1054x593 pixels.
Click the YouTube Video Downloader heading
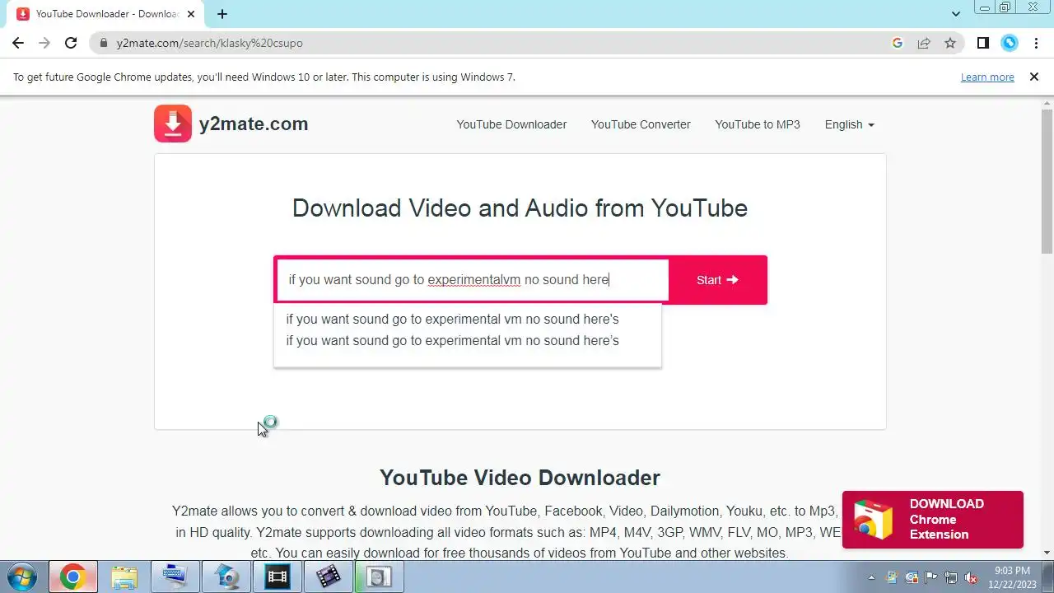pos(520,478)
